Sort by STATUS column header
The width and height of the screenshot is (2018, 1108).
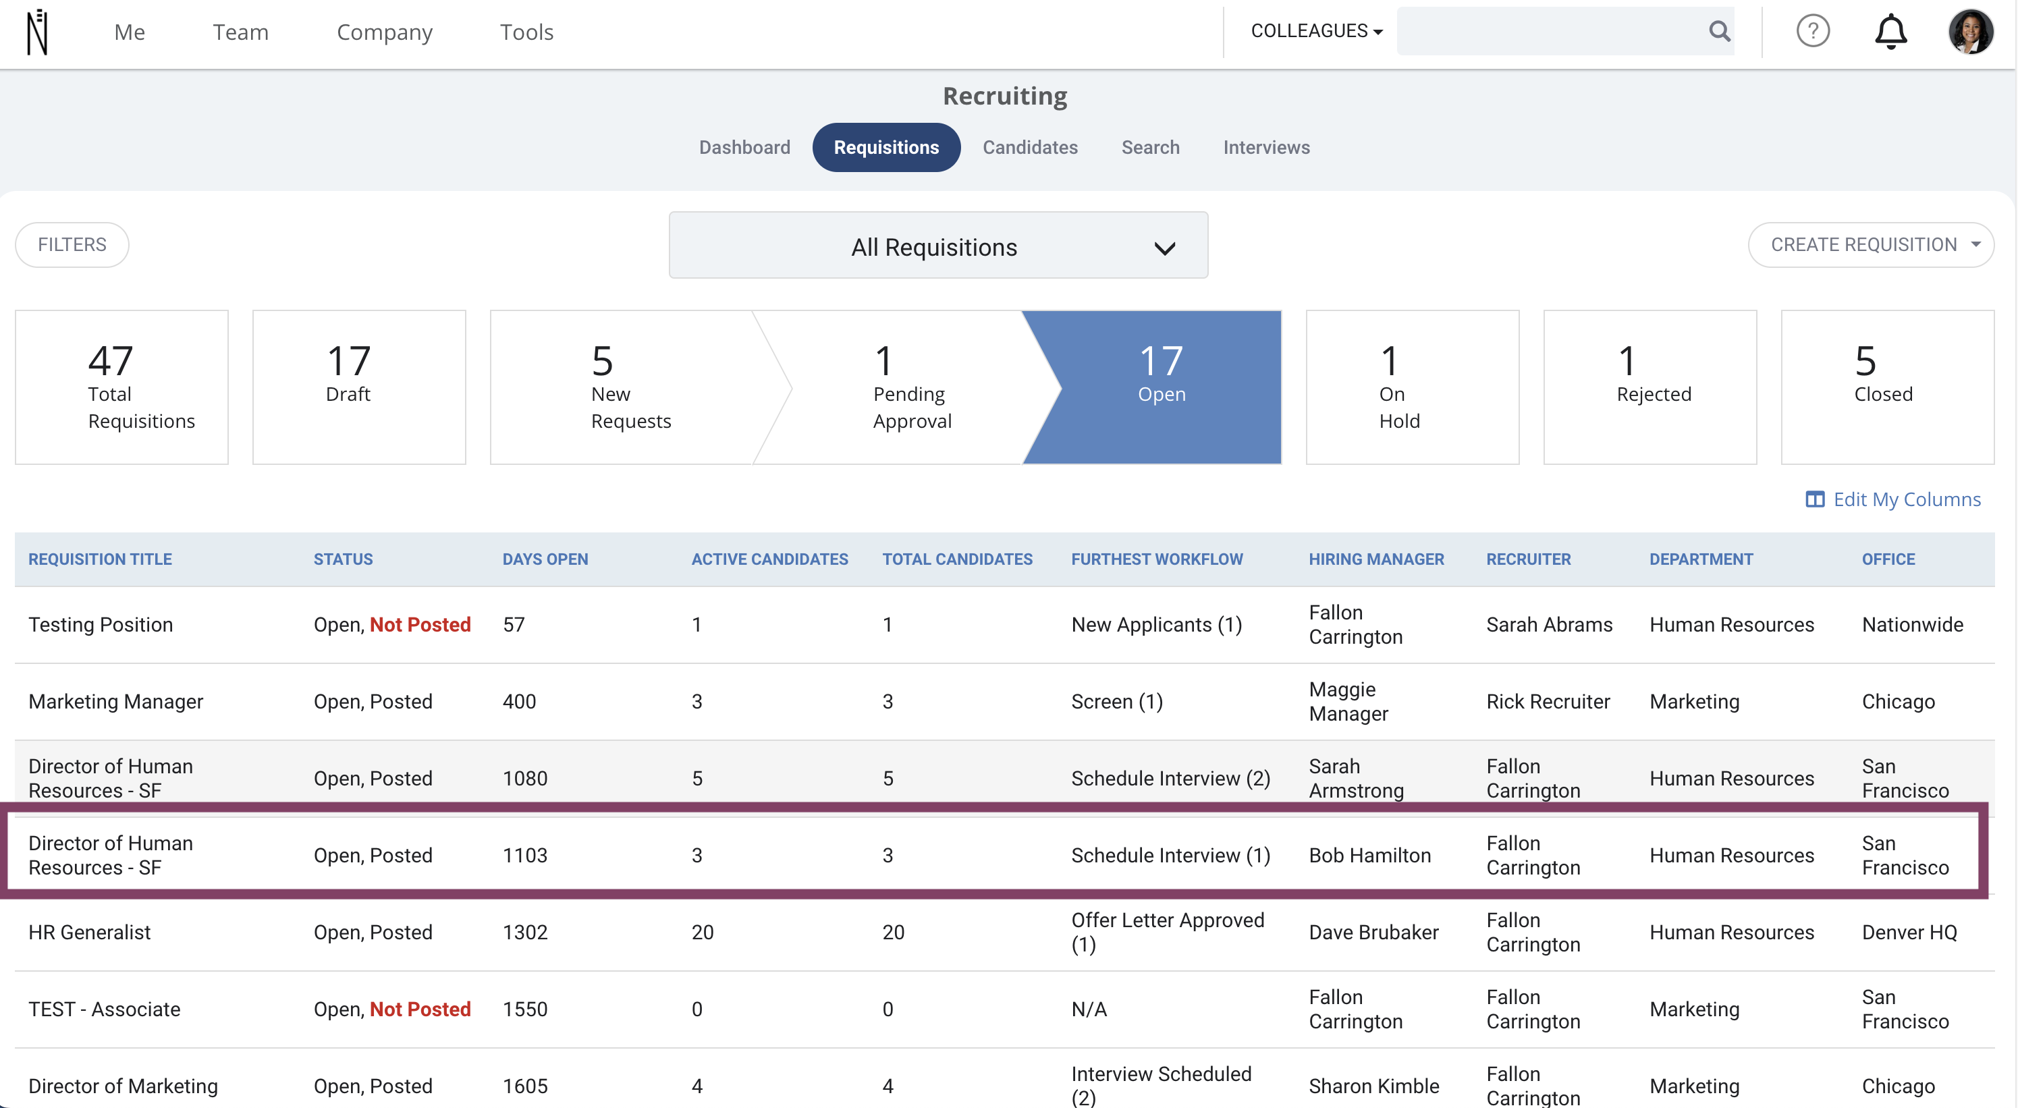click(343, 559)
